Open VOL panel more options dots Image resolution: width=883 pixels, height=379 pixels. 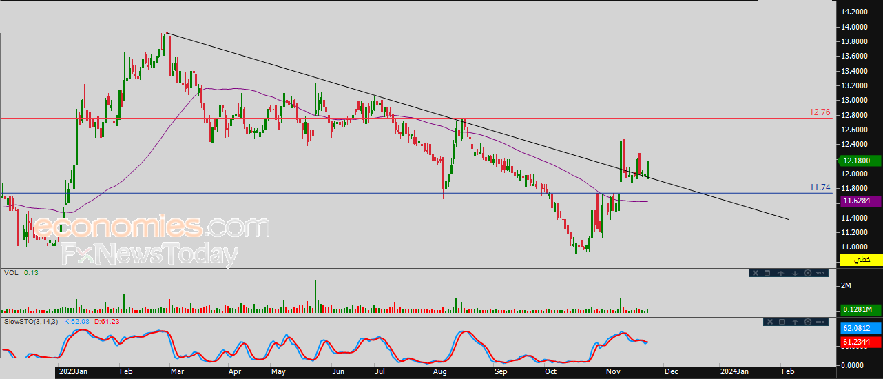coord(820,273)
